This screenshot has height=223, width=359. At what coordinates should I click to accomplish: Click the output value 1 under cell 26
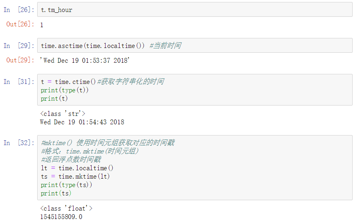[42, 25]
